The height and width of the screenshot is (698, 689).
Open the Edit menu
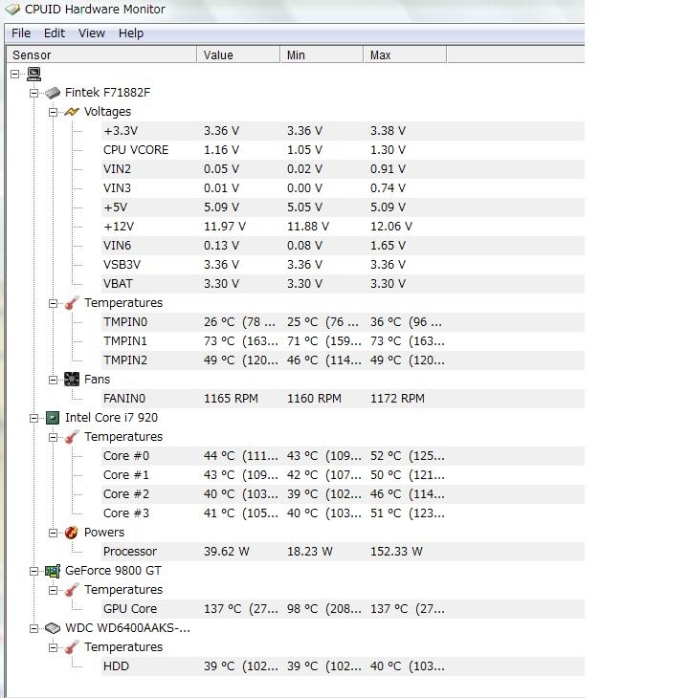55,33
